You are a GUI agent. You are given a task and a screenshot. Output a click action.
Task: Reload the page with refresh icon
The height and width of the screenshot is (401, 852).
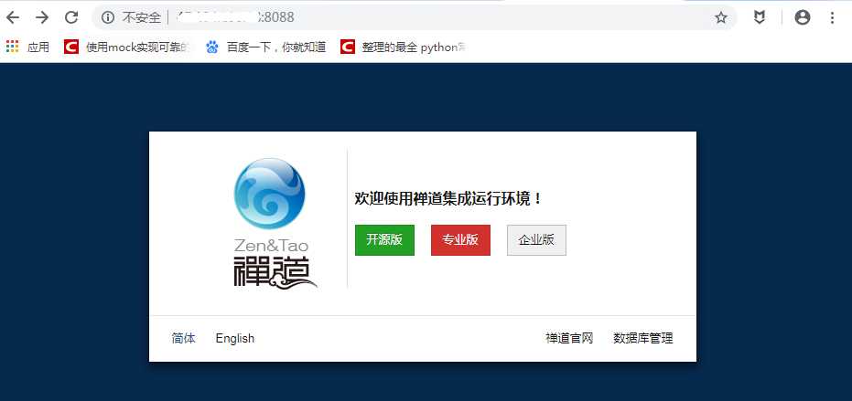click(x=71, y=18)
